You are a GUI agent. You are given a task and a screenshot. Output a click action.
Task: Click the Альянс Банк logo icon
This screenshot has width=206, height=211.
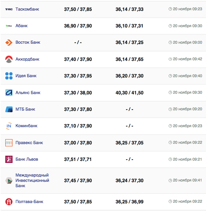point(9,93)
